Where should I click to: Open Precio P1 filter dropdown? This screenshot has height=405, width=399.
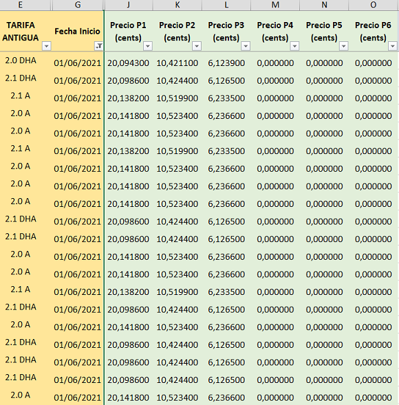(147, 46)
